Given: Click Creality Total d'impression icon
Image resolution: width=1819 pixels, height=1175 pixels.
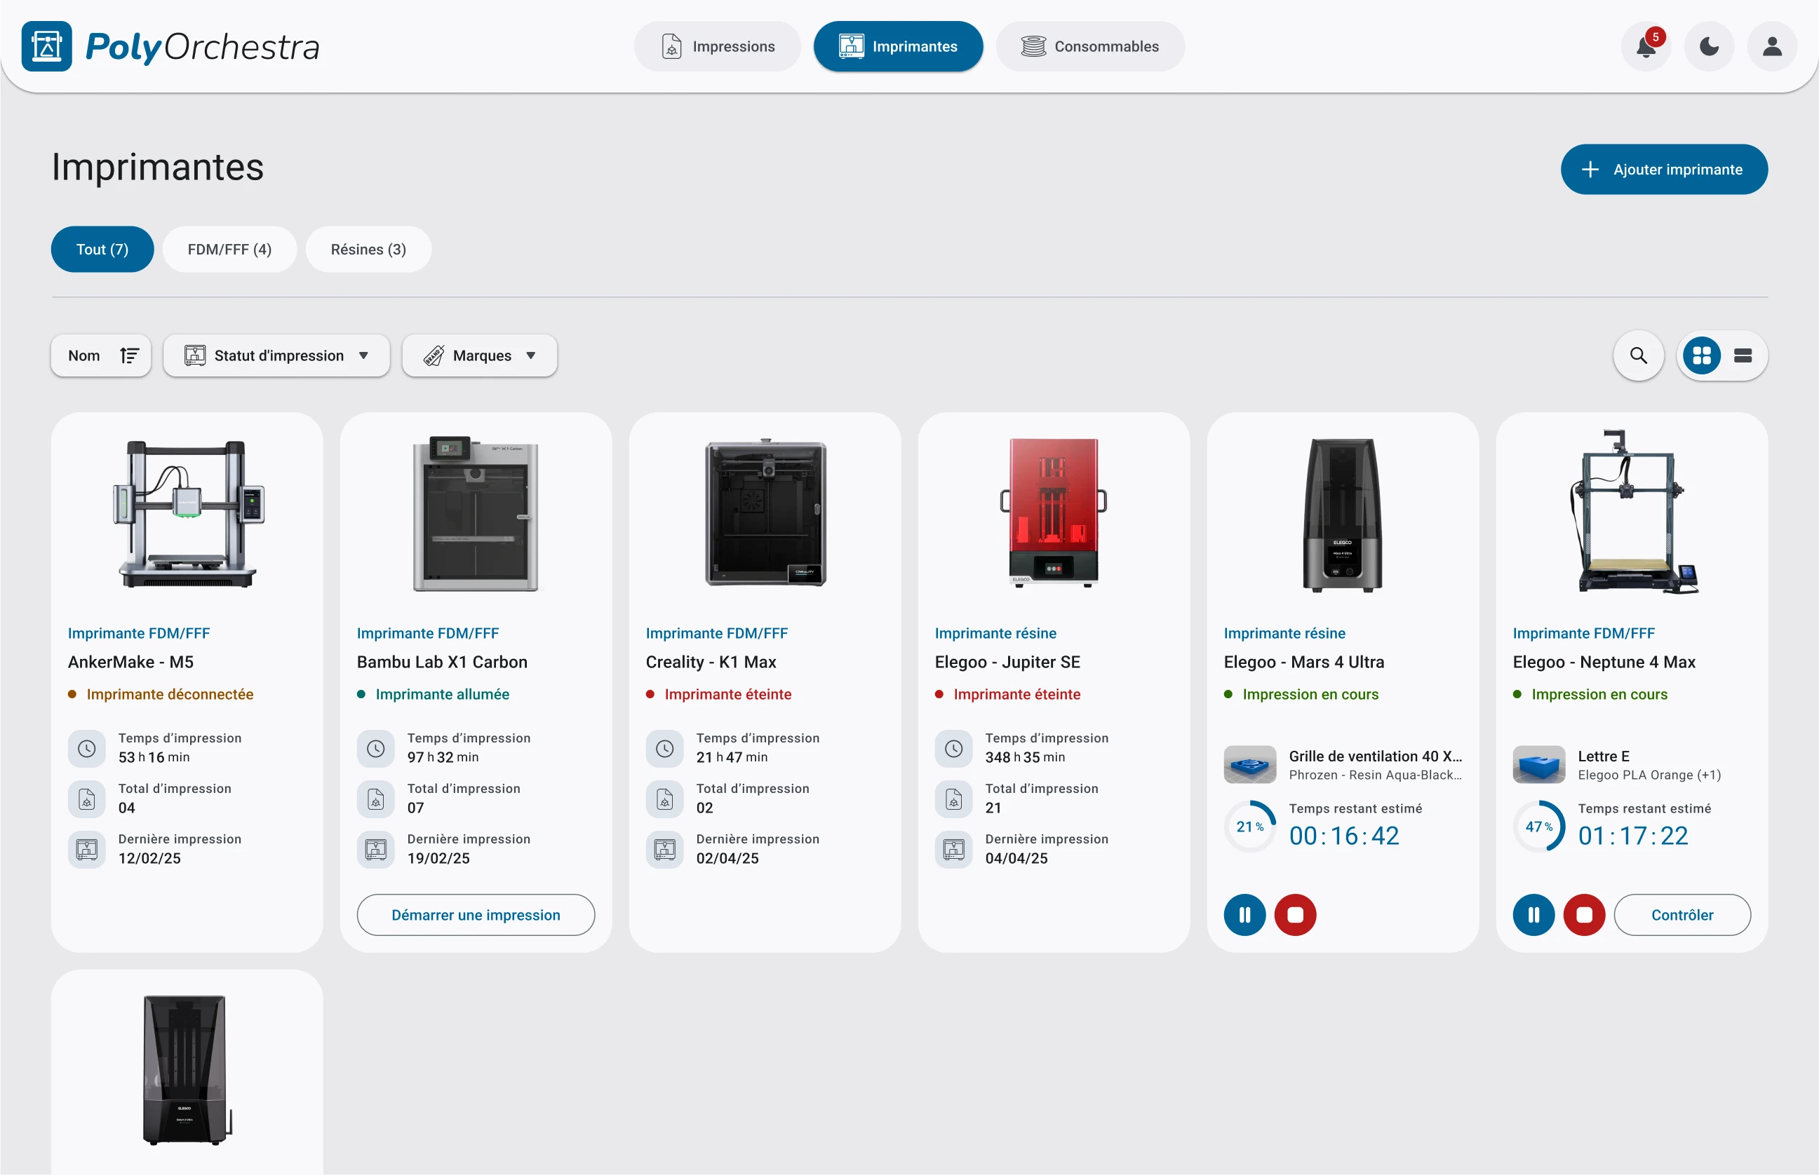Looking at the screenshot, I should pos(665,799).
